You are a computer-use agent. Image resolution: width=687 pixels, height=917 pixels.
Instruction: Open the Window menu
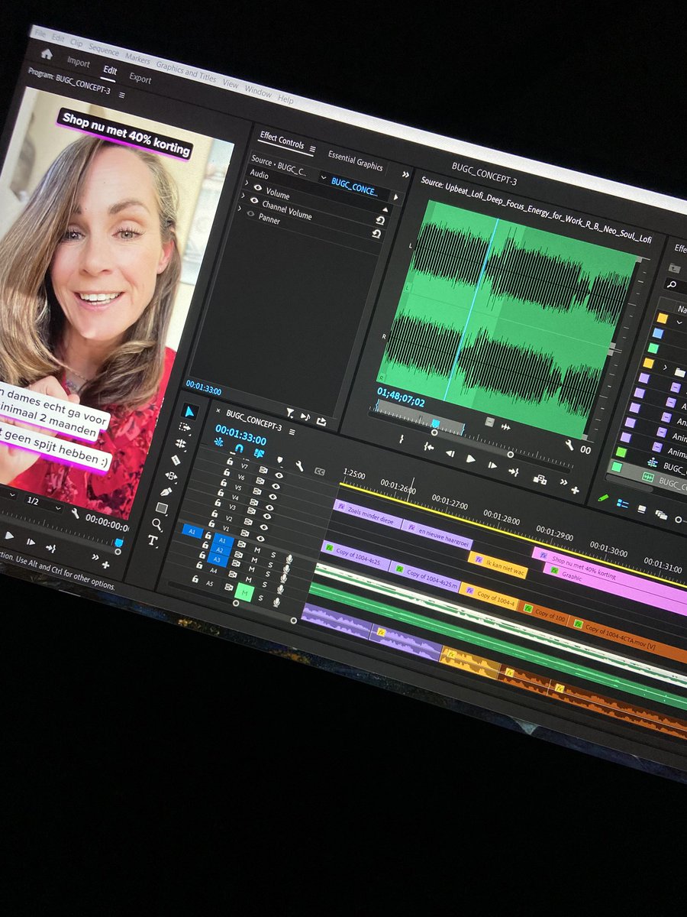(x=258, y=92)
